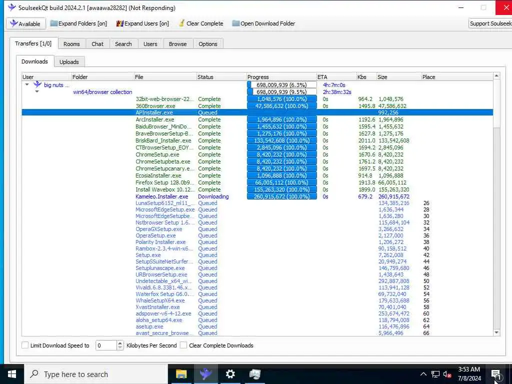Click the downloads list scroll down arrow

coord(496,332)
